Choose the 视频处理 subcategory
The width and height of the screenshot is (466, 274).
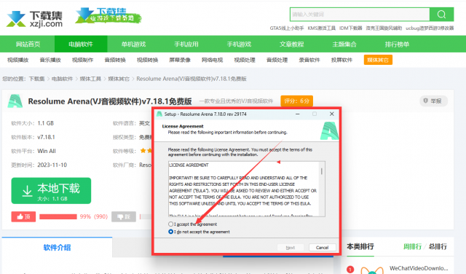(x=245, y=60)
